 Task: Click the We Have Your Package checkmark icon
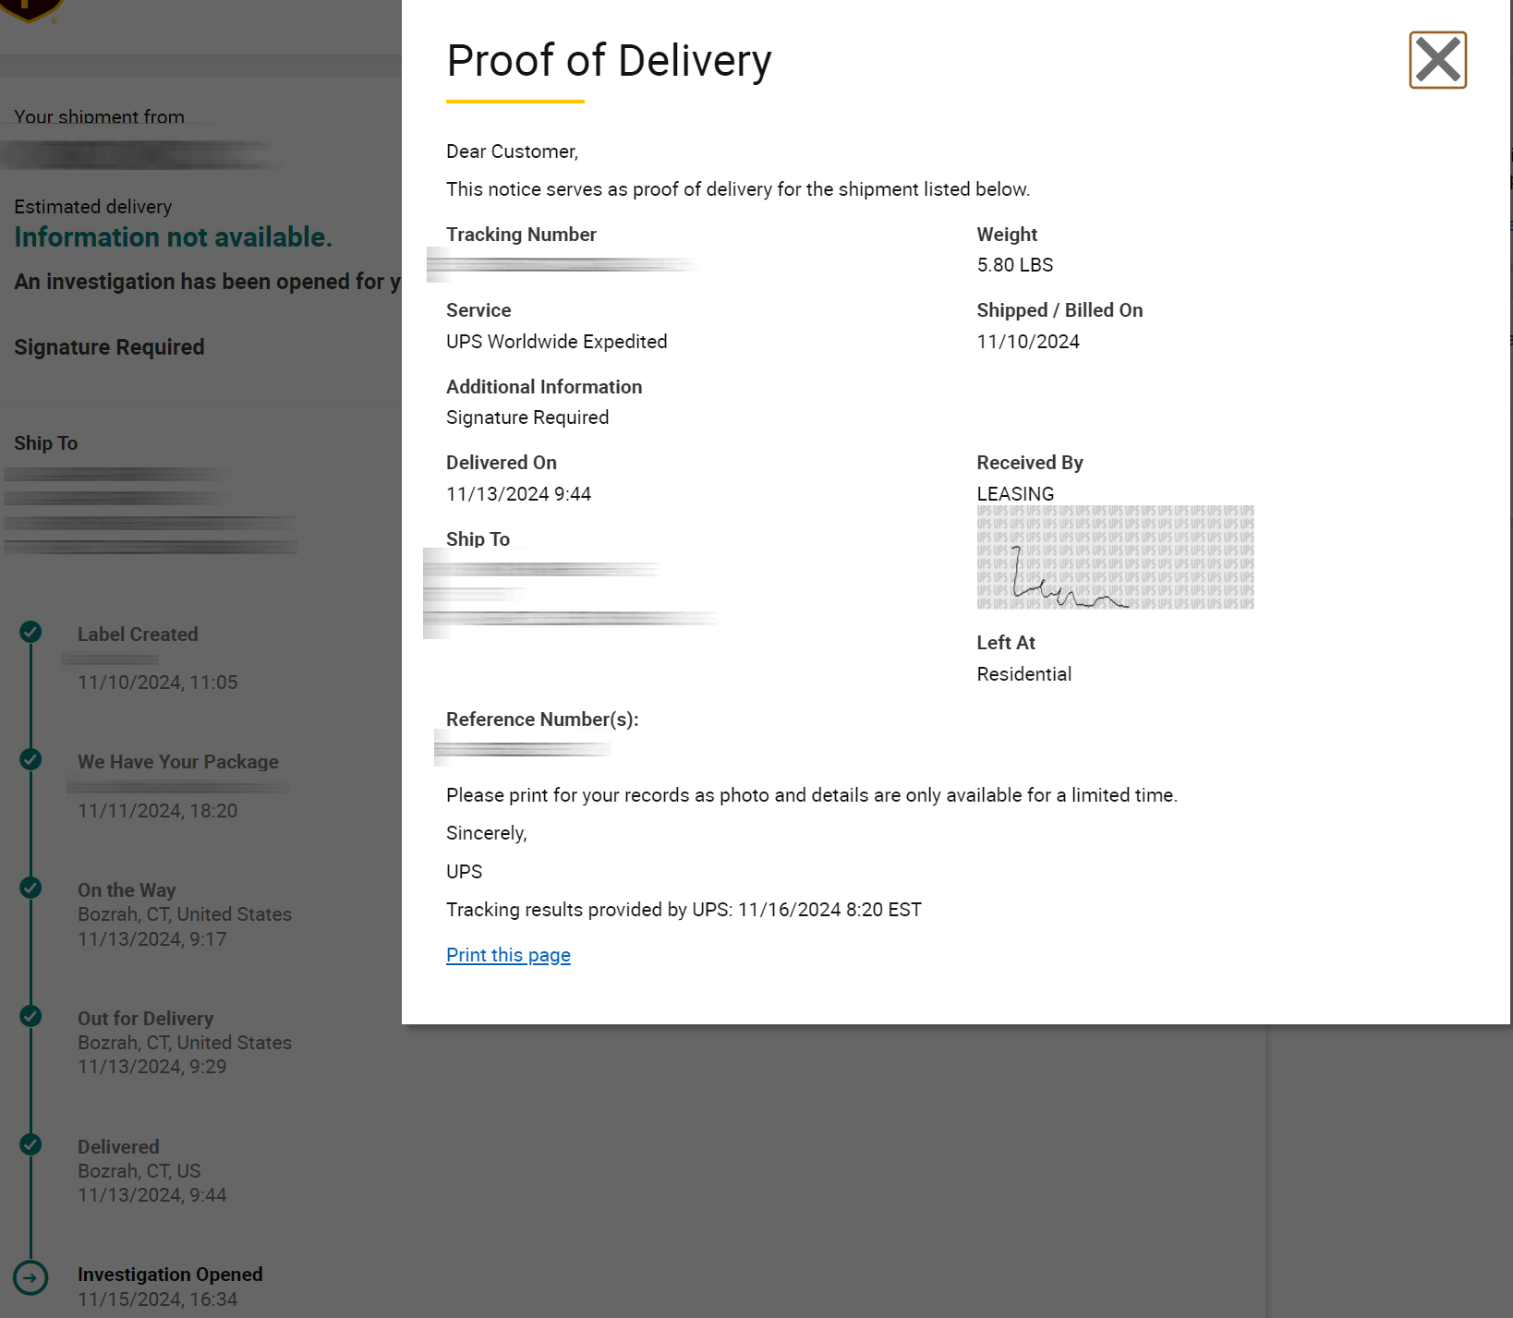click(x=30, y=759)
